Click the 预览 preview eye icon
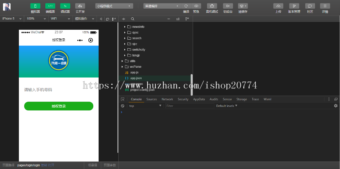340x169 pixels. (x=196, y=6)
